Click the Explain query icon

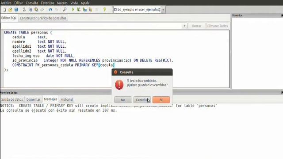click(90, 10)
